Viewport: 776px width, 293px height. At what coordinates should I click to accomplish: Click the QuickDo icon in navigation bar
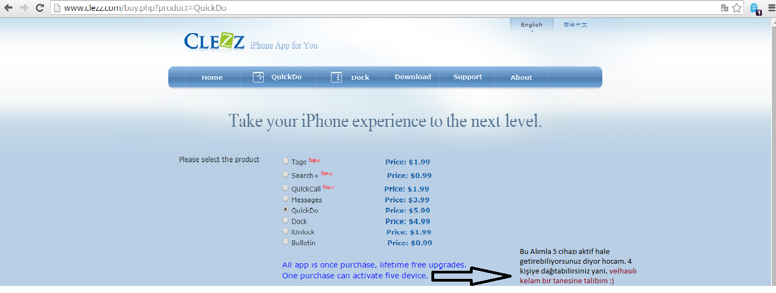(x=258, y=77)
